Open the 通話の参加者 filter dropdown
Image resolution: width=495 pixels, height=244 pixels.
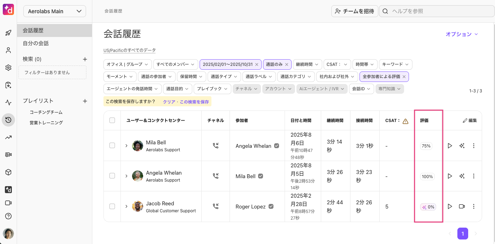point(156,77)
